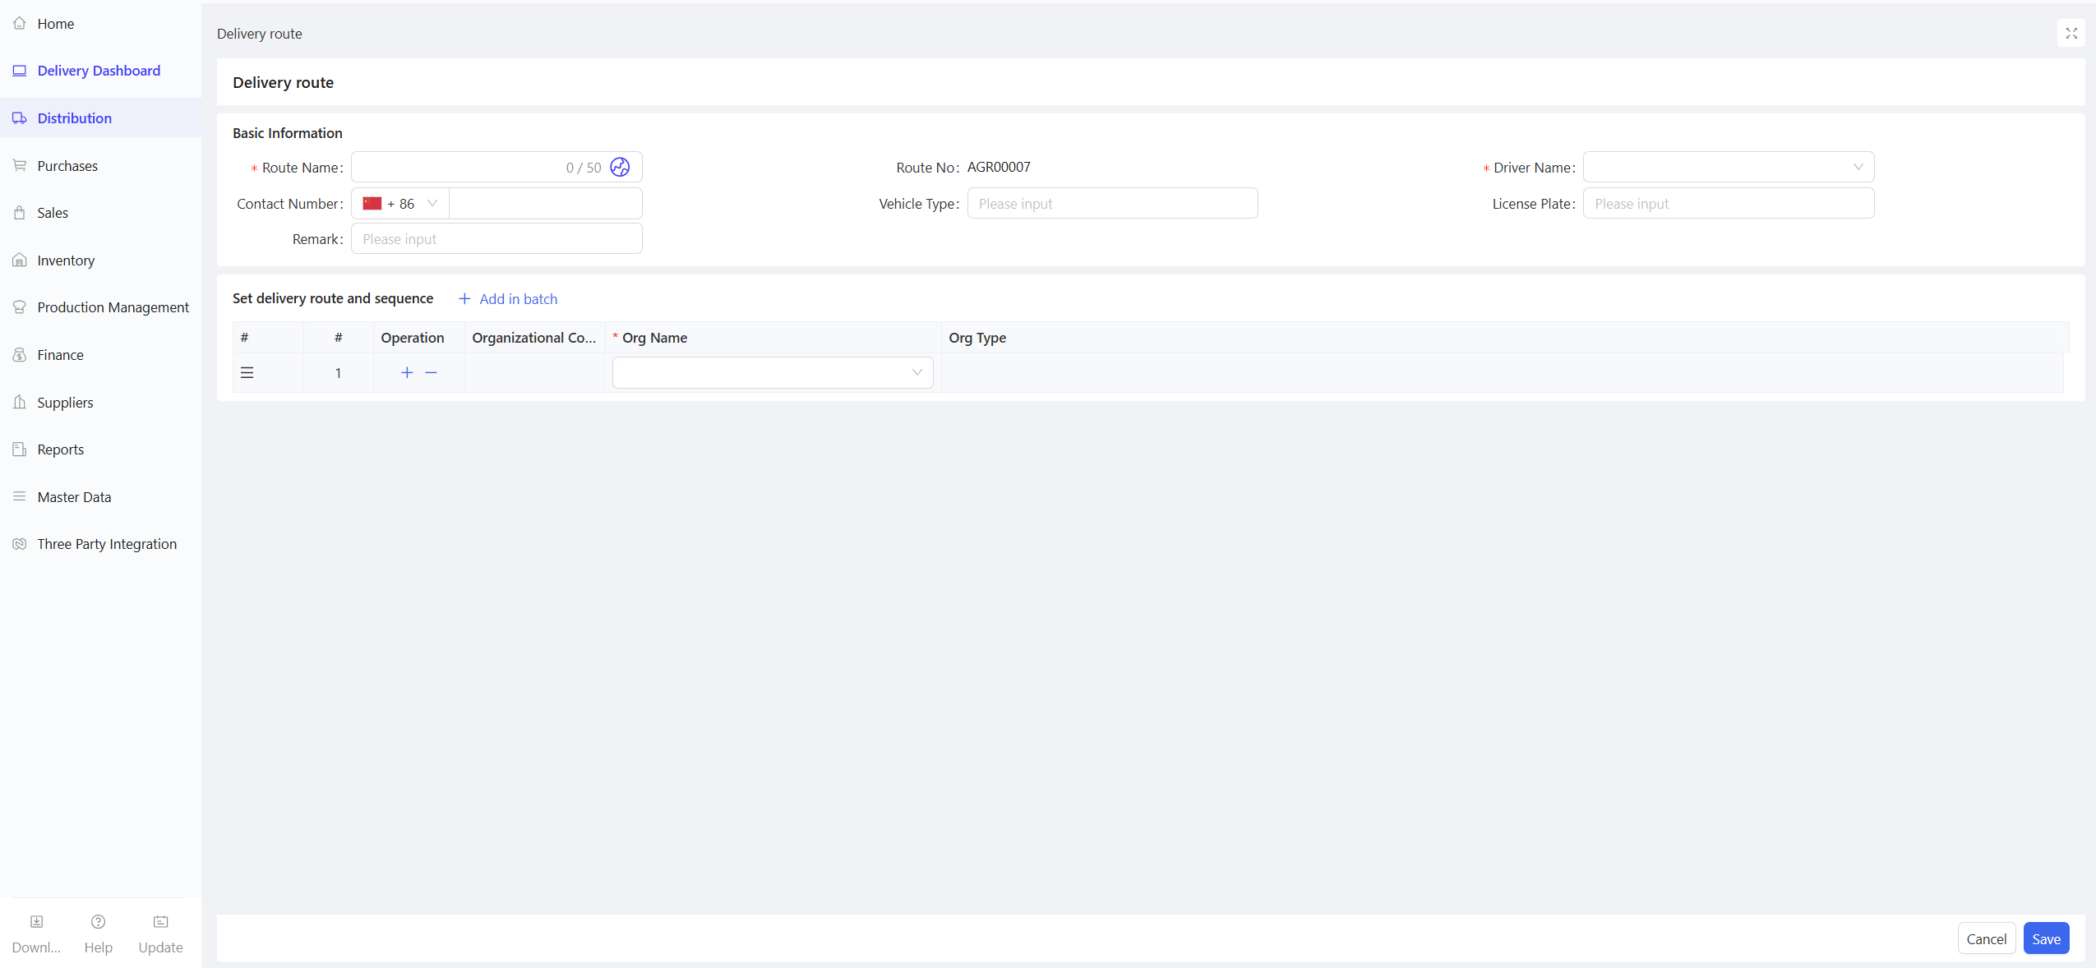Click the minus icon to remove row 1
The image size is (2096, 968).
coord(431,372)
